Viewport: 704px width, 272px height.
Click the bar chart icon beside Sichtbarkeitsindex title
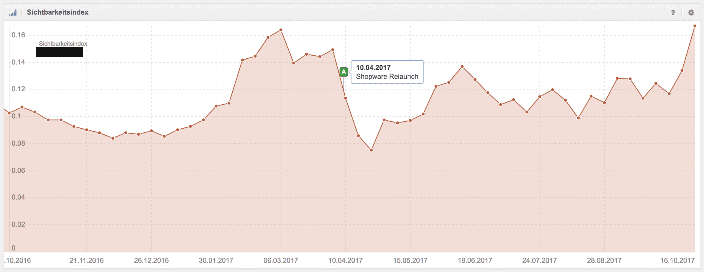(13, 13)
